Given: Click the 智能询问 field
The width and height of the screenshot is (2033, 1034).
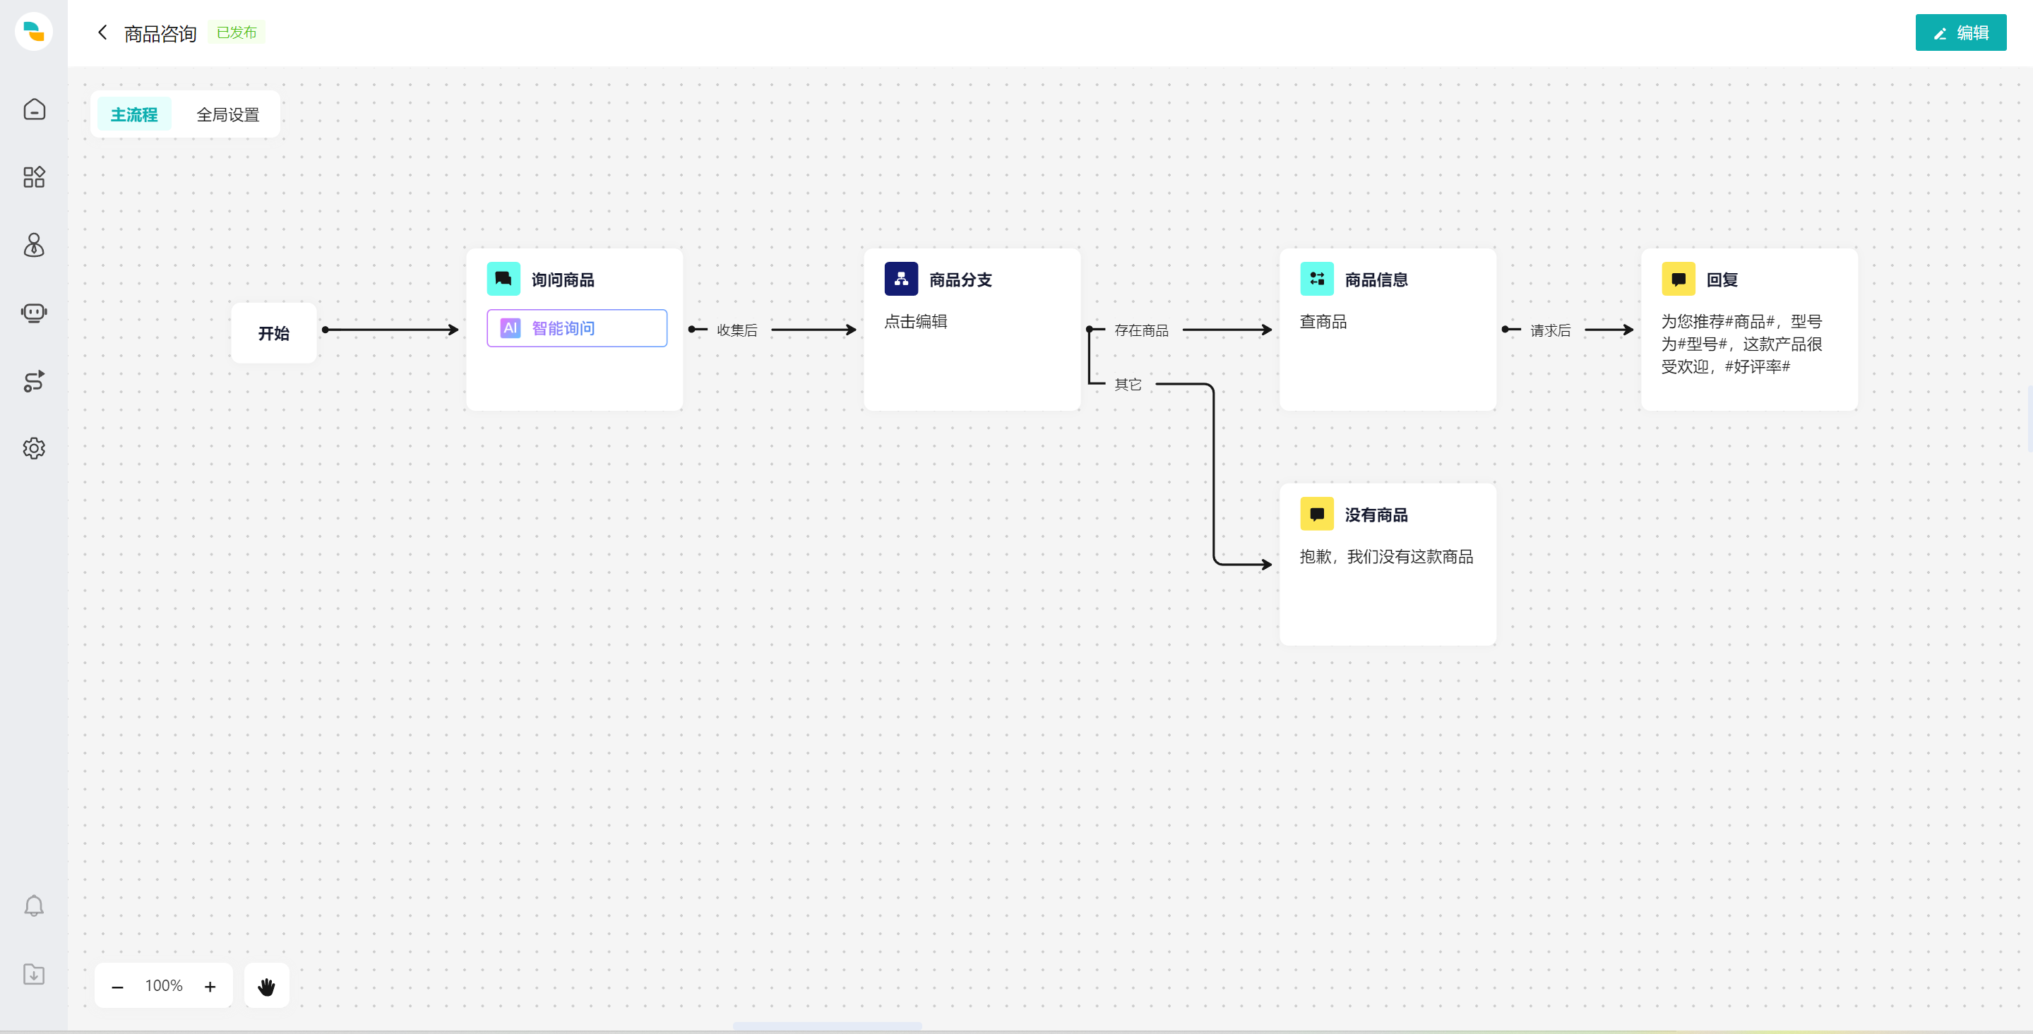Looking at the screenshot, I should (x=577, y=328).
